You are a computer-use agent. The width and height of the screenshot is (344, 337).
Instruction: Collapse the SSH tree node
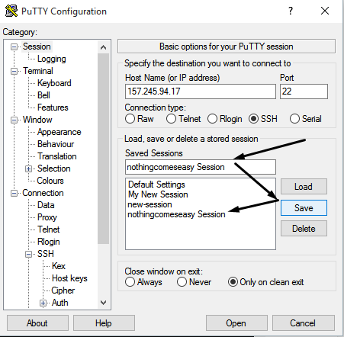click(28, 254)
